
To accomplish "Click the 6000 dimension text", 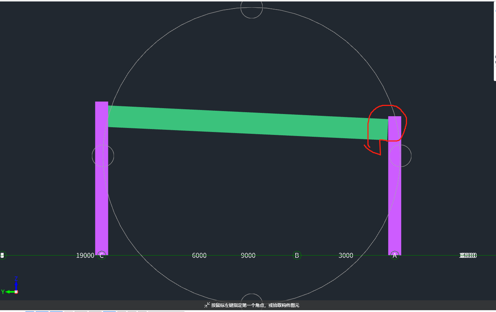I will [x=199, y=256].
